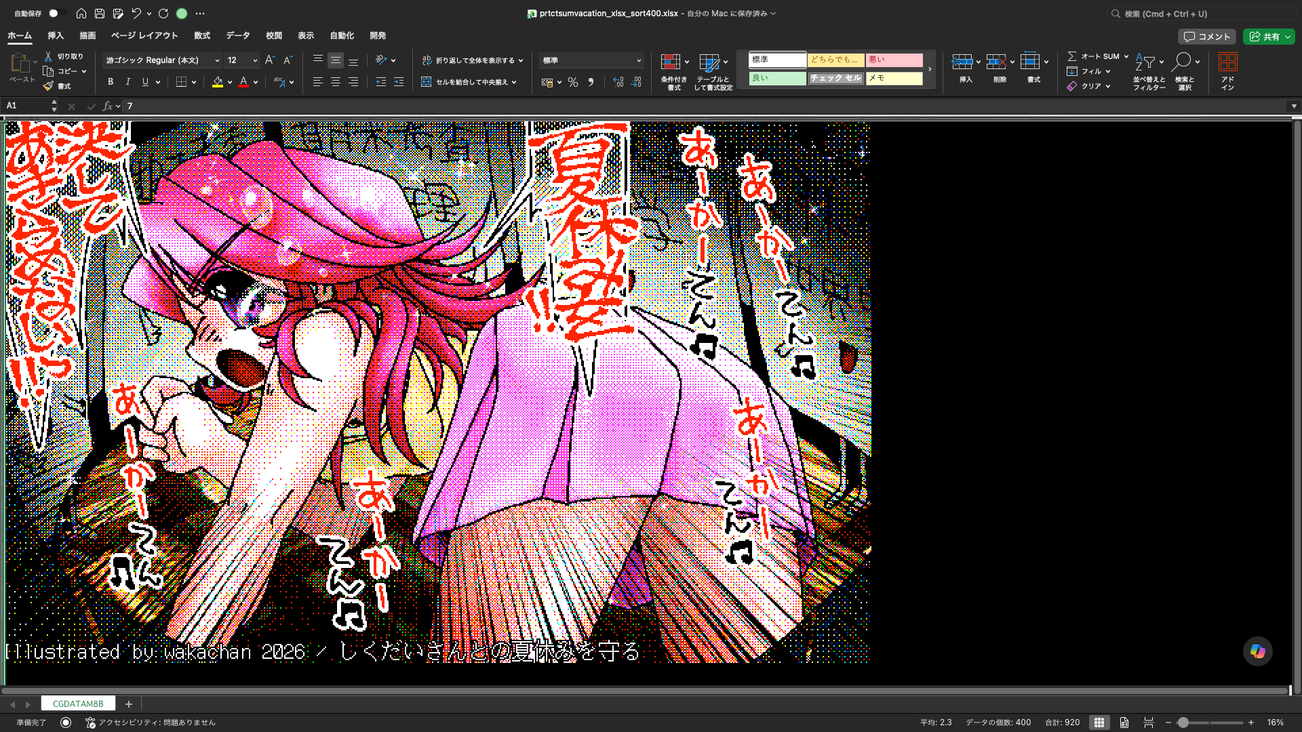Click the Home icon in title bar
The height and width of the screenshot is (732, 1302).
(81, 14)
